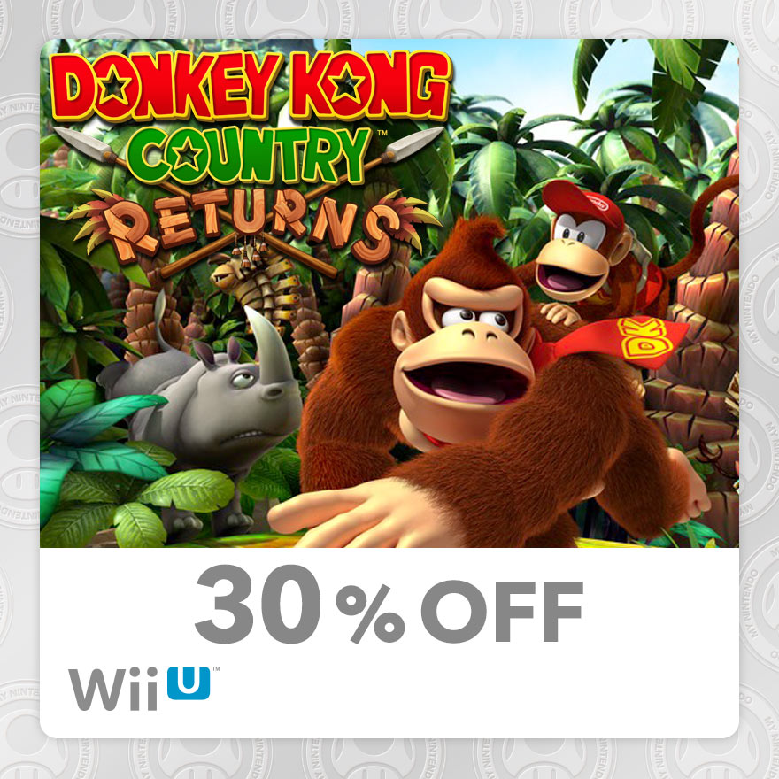Screen dimensions: 779x779
Task: Click the blue U badge
Action: pyautogui.click(x=189, y=683)
